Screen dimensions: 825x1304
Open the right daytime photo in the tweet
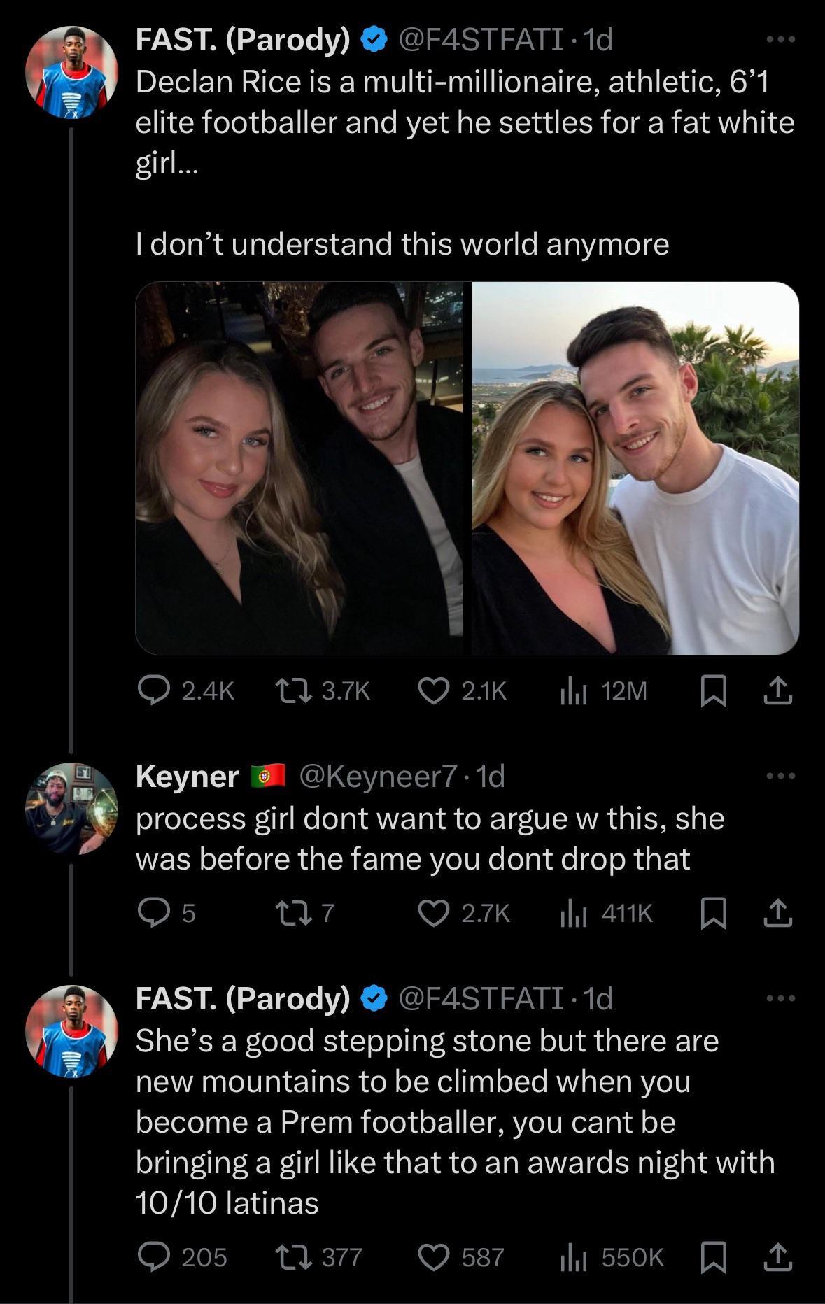pos(635,467)
